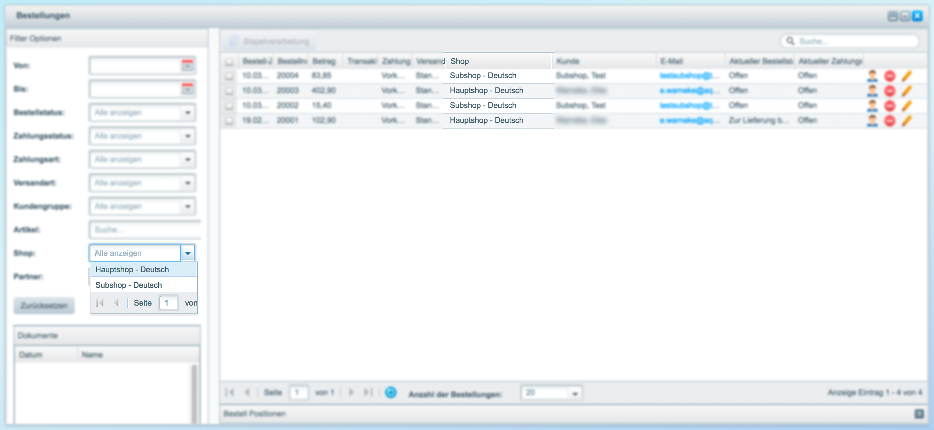Collapse the Bestell Positionen panel icon

tap(919, 413)
